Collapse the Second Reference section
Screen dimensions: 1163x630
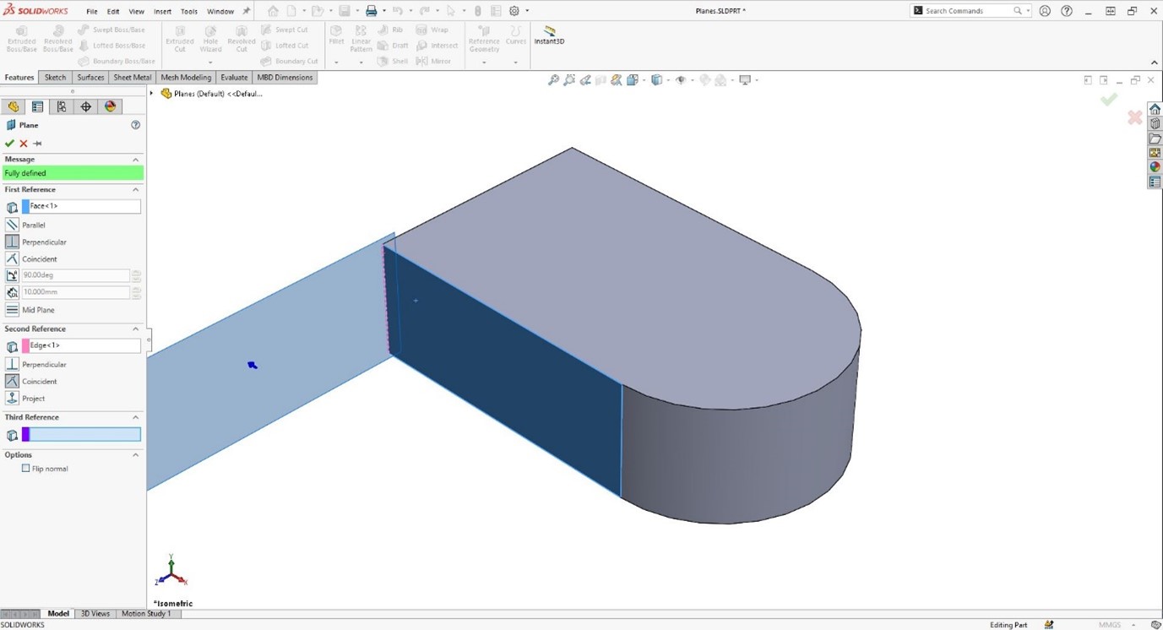click(134, 329)
